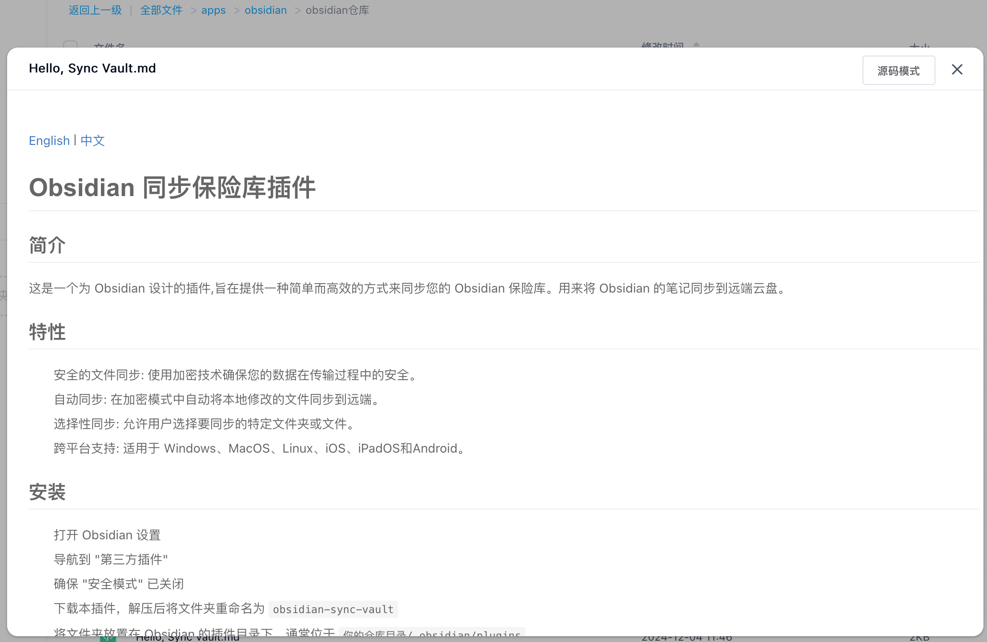Select the obsidian仓库 breadcrumb text
The image size is (987, 642).
pyautogui.click(x=337, y=10)
